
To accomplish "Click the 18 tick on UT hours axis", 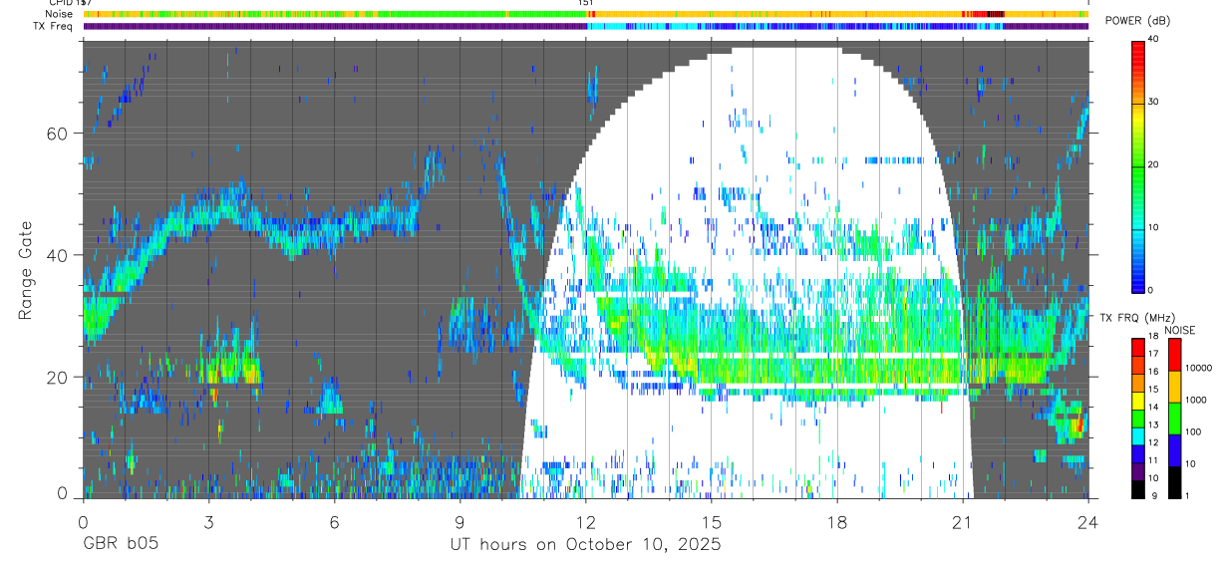I will pyautogui.click(x=836, y=521).
